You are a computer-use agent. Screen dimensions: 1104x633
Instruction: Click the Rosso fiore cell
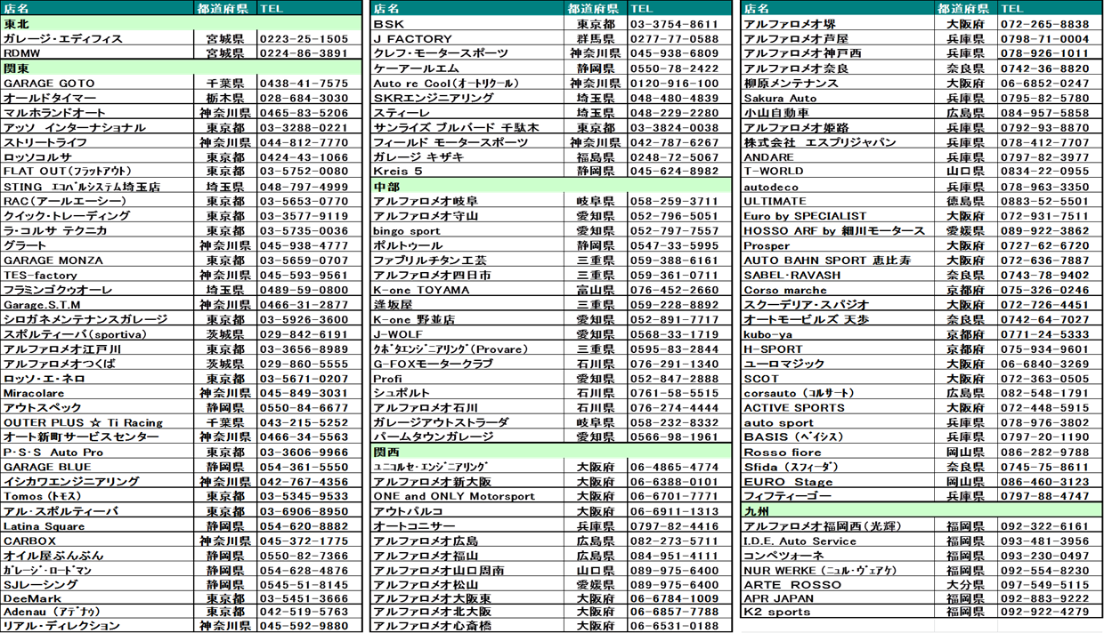839,453
